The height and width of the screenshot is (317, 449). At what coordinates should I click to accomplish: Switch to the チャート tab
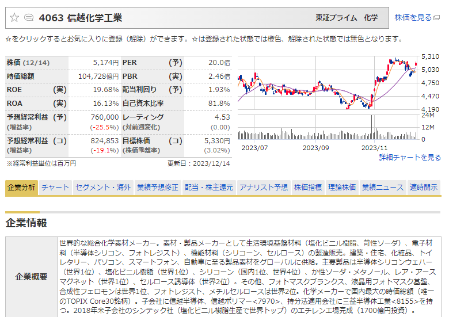click(x=55, y=188)
